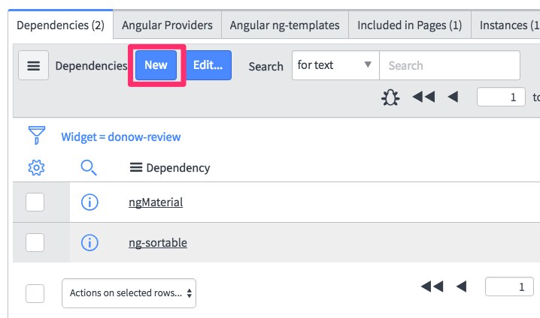This screenshot has height=318, width=540.
Task: Open the ngMaterial dependency link
Action: (155, 202)
